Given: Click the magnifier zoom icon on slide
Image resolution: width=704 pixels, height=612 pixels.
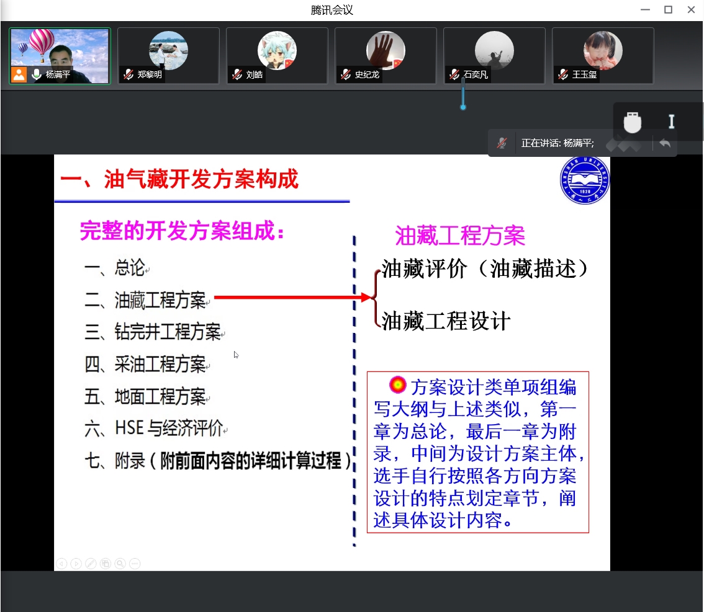Looking at the screenshot, I should click(x=120, y=564).
